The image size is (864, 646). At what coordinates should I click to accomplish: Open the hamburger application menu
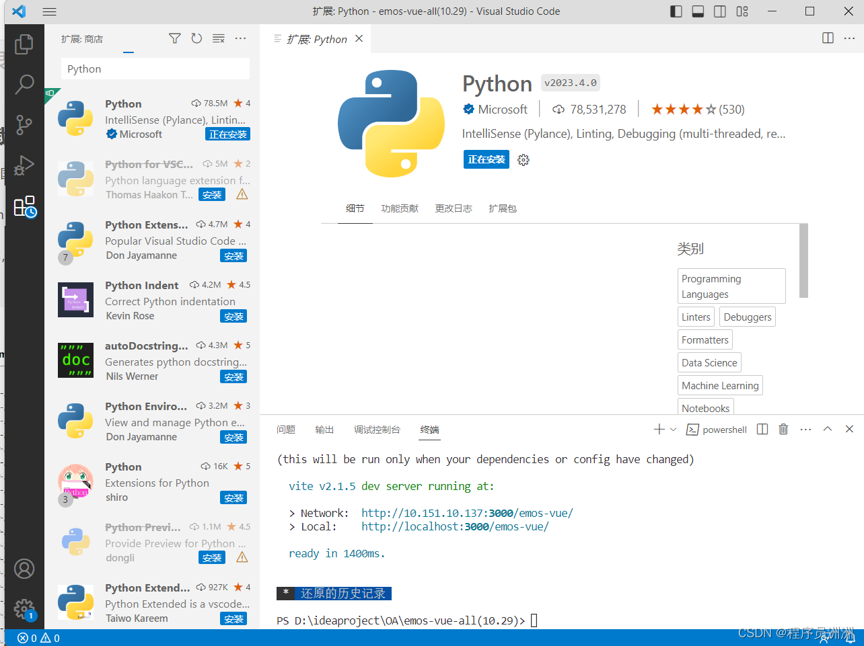click(49, 11)
